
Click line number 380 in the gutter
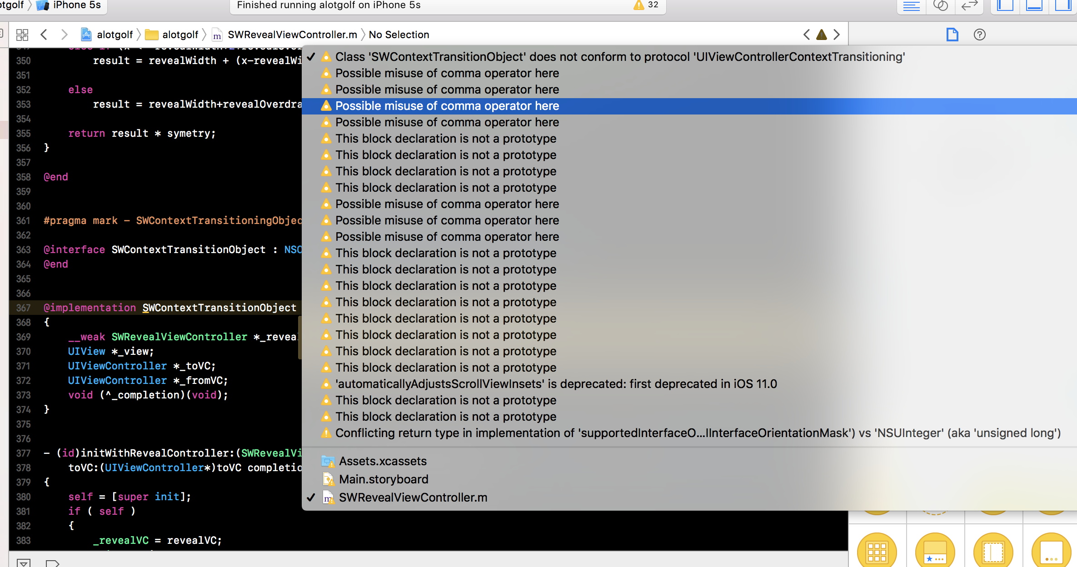(23, 497)
